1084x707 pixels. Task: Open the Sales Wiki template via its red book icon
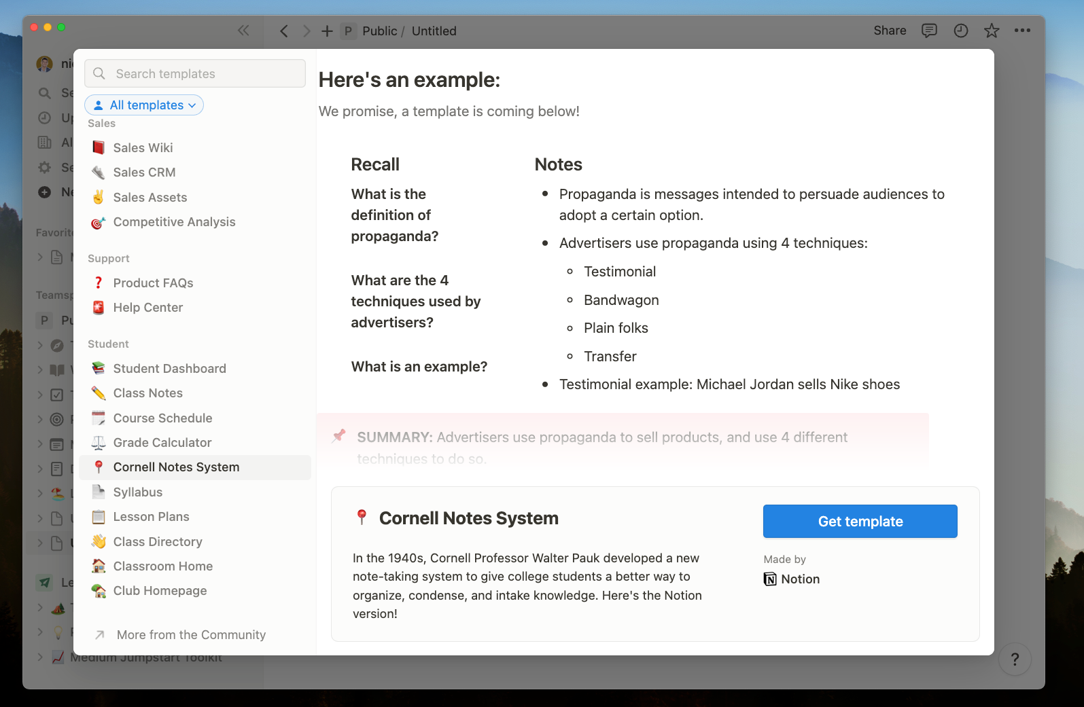click(x=99, y=147)
